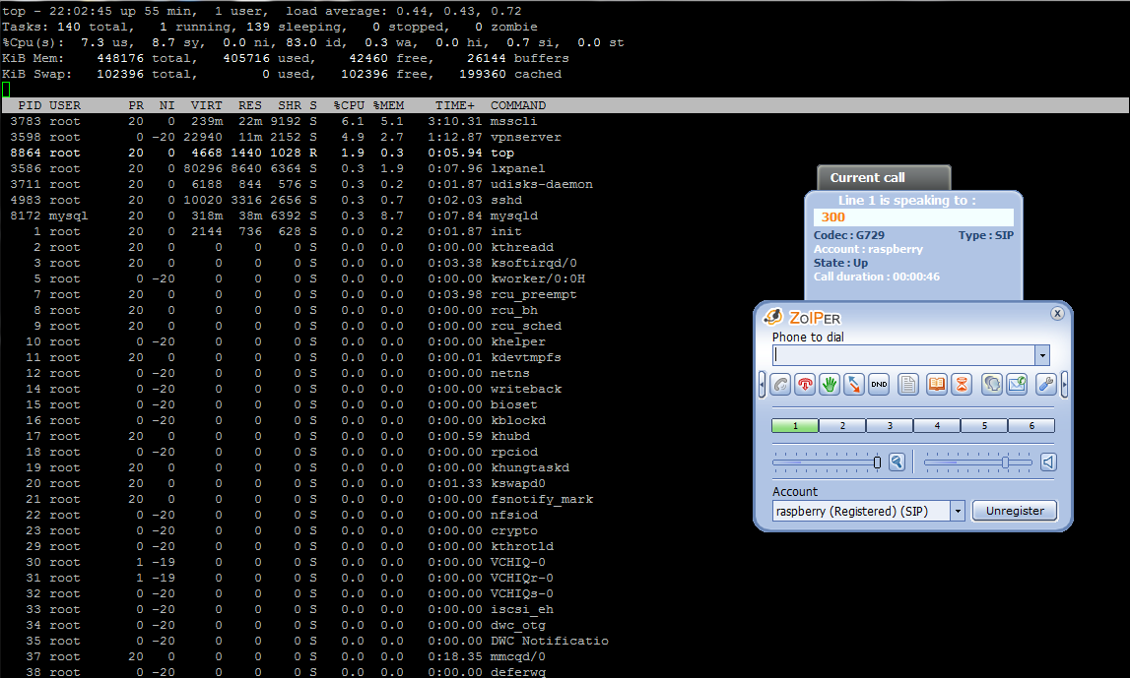The image size is (1130, 678).
Task: Open settings with the wrench icon
Action: point(1045,385)
